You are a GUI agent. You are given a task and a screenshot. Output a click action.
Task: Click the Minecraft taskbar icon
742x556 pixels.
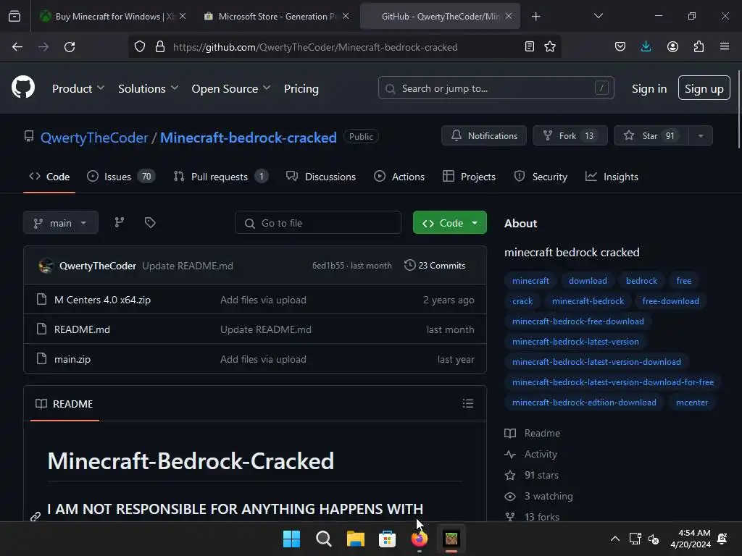[x=451, y=539]
